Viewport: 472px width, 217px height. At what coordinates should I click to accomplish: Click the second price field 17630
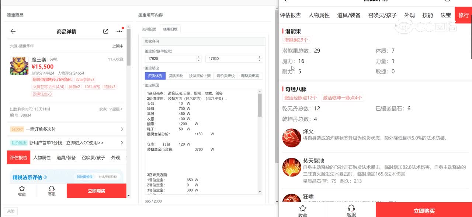(x=232, y=58)
